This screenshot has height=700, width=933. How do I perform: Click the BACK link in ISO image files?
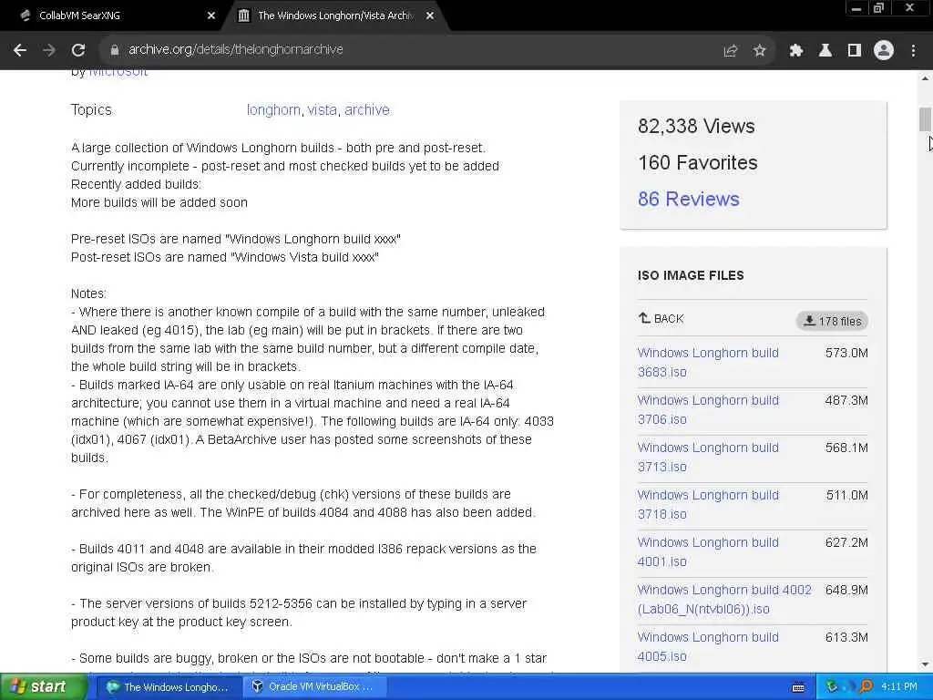click(x=661, y=318)
